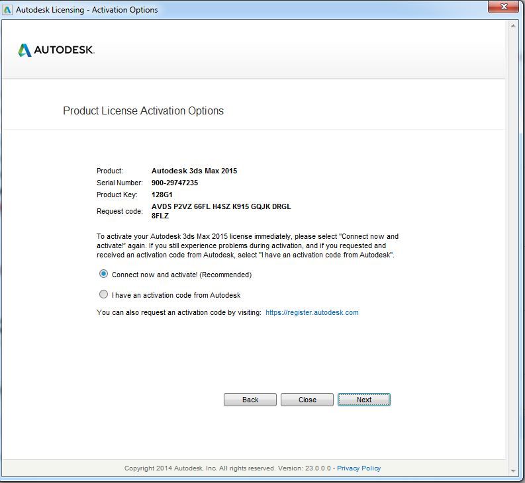525x483 pixels.
Task: Click the scrollbar up arrow
Action: [x=513, y=26]
